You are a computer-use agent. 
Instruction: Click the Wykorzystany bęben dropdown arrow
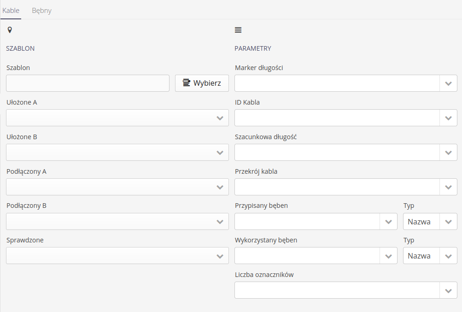point(388,256)
